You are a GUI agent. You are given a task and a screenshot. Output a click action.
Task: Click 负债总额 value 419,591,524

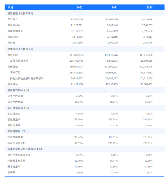click(76, 67)
